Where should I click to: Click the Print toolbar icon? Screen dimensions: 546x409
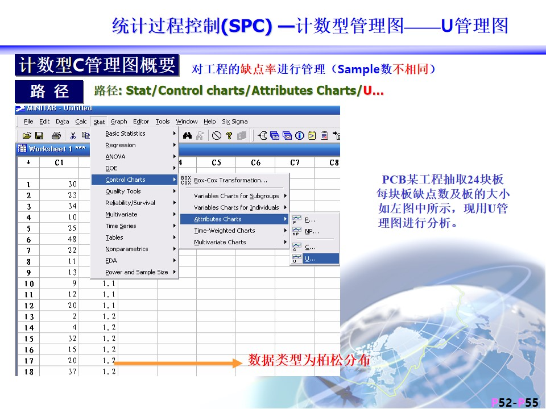(x=56, y=136)
